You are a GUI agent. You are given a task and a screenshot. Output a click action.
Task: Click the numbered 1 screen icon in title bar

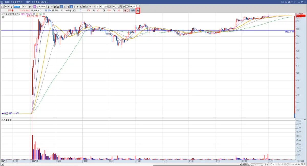click(2, 2)
